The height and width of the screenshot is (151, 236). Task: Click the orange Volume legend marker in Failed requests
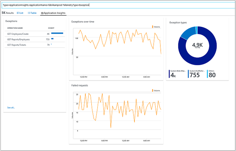(152, 90)
